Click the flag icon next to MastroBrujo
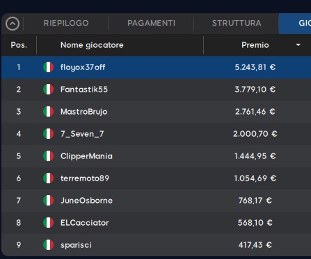Viewport: 311px width, 259px height. point(48,112)
